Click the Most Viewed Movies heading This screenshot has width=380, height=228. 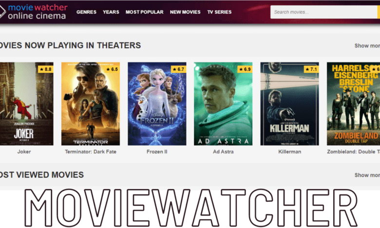click(42, 175)
